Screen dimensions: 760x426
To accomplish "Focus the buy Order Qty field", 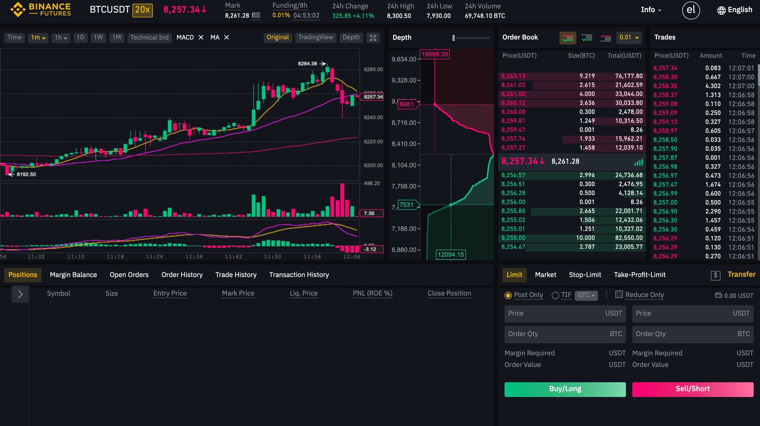I will click(565, 334).
